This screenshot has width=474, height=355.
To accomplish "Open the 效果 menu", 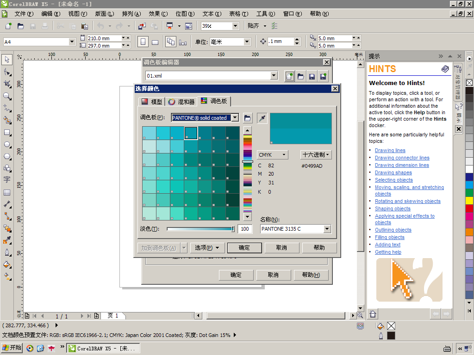I will pyautogui.click(x=158, y=14).
